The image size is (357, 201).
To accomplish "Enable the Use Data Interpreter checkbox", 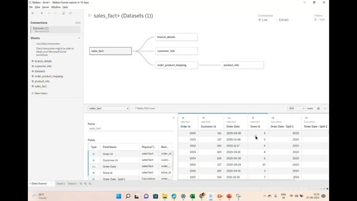I will click(33, 44).
